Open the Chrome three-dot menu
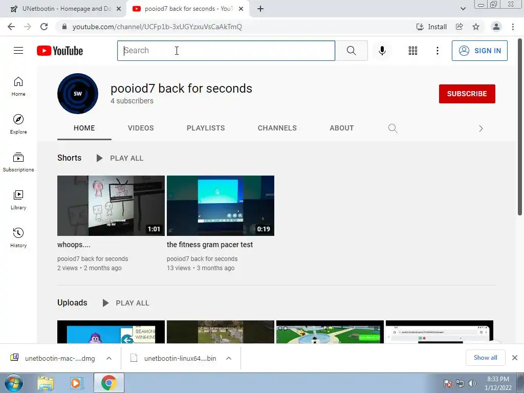Image resolution: width=524 pixels, height=393 pixels. pyautogui.click(x=513, y=27)
